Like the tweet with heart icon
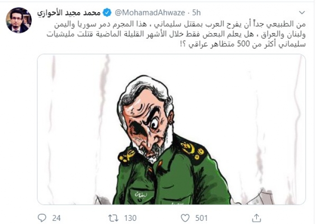316x224 pixels. [x=185, y=218]
